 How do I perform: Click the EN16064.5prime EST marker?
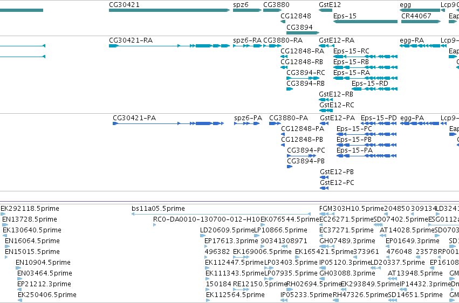pyautogui.click(x=8, y=246)
